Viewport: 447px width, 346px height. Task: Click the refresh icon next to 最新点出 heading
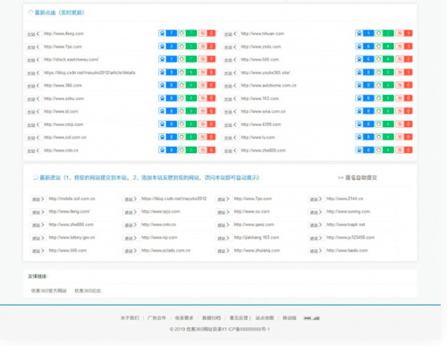tap(30, 13)
